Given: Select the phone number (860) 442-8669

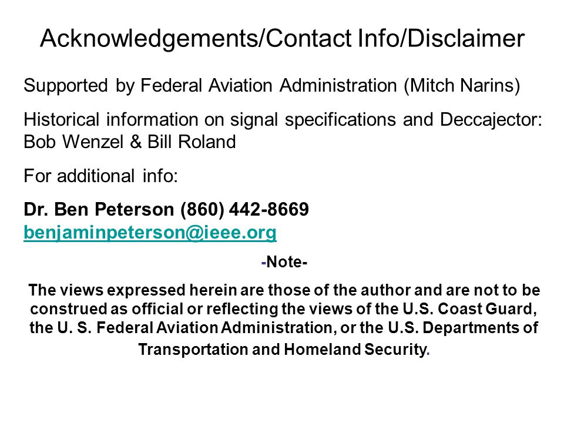Looking at the screenshot, I should (244, 209).
